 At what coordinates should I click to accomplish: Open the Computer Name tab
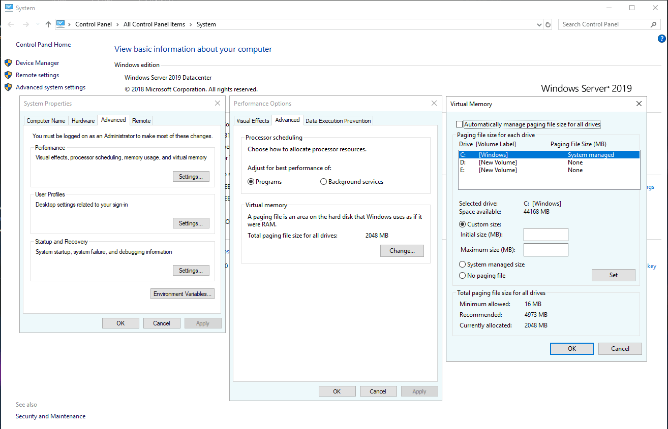pos(46,121)
